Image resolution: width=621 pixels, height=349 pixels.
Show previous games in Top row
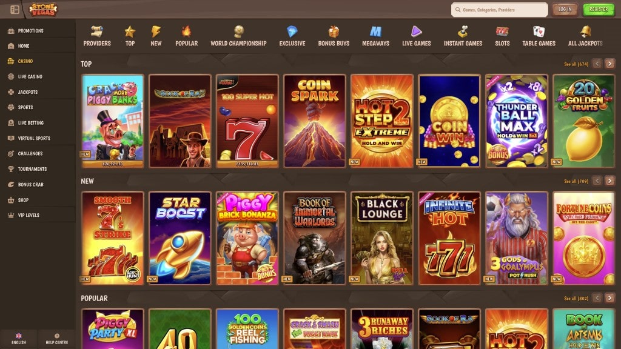pyautogui.click(x=597, y=63)
